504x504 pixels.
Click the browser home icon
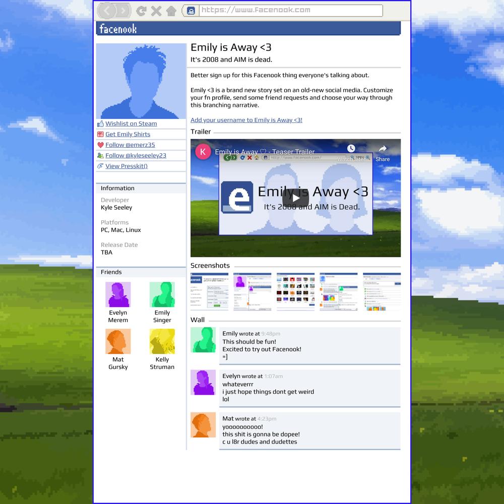coord(171,11)
